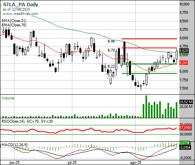This screenshot has height=165, width=195.
Task: Click the ago-25 date axis label
Action: point(136,163)
